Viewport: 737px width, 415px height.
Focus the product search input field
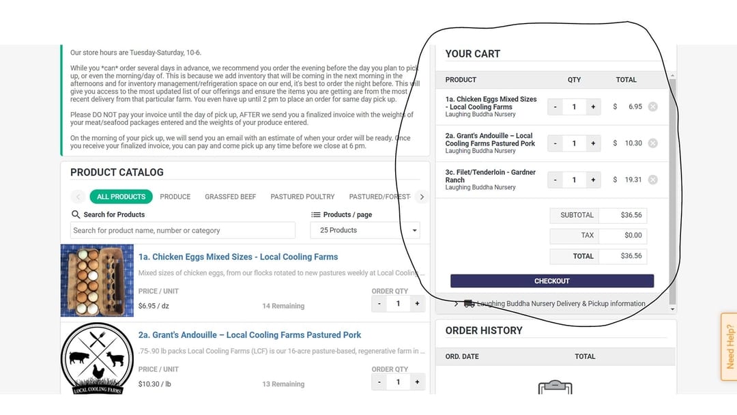point(183,230)
